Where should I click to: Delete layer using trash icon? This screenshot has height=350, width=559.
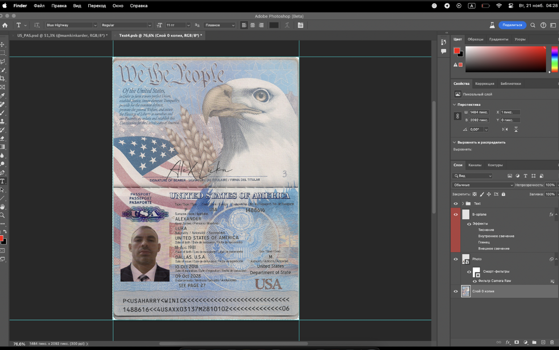[x=552, y=342]
